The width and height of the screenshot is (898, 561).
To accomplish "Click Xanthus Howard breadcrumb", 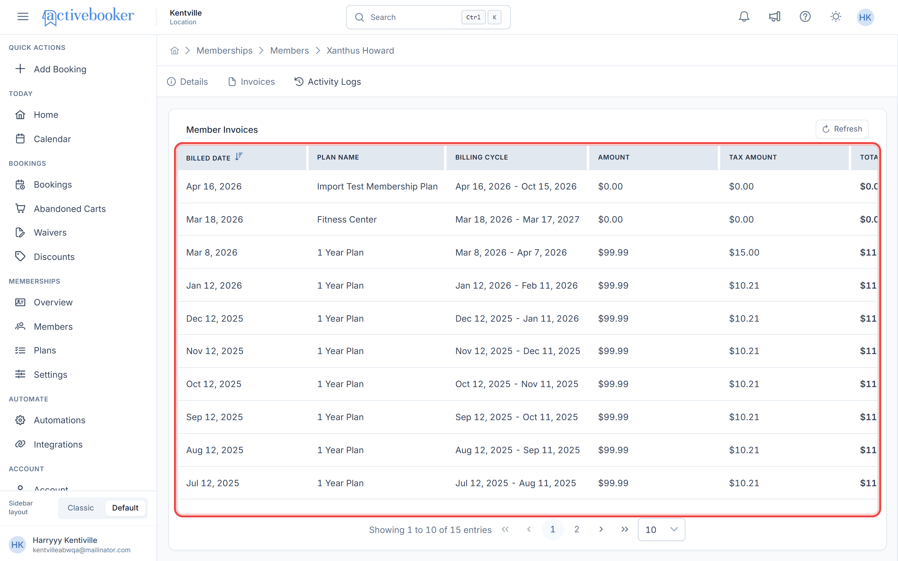I will (360, 50).
